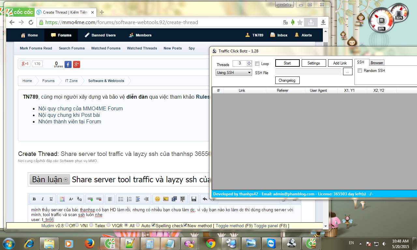Select the VIQR input method radio button
417x250 pixels.
[108, 225]
